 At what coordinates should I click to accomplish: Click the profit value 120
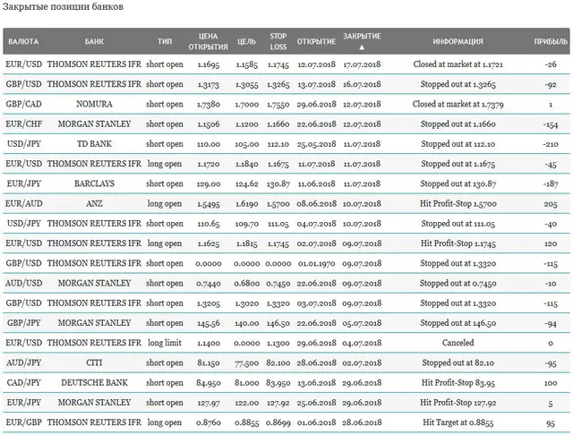click(x=551, y=243)
